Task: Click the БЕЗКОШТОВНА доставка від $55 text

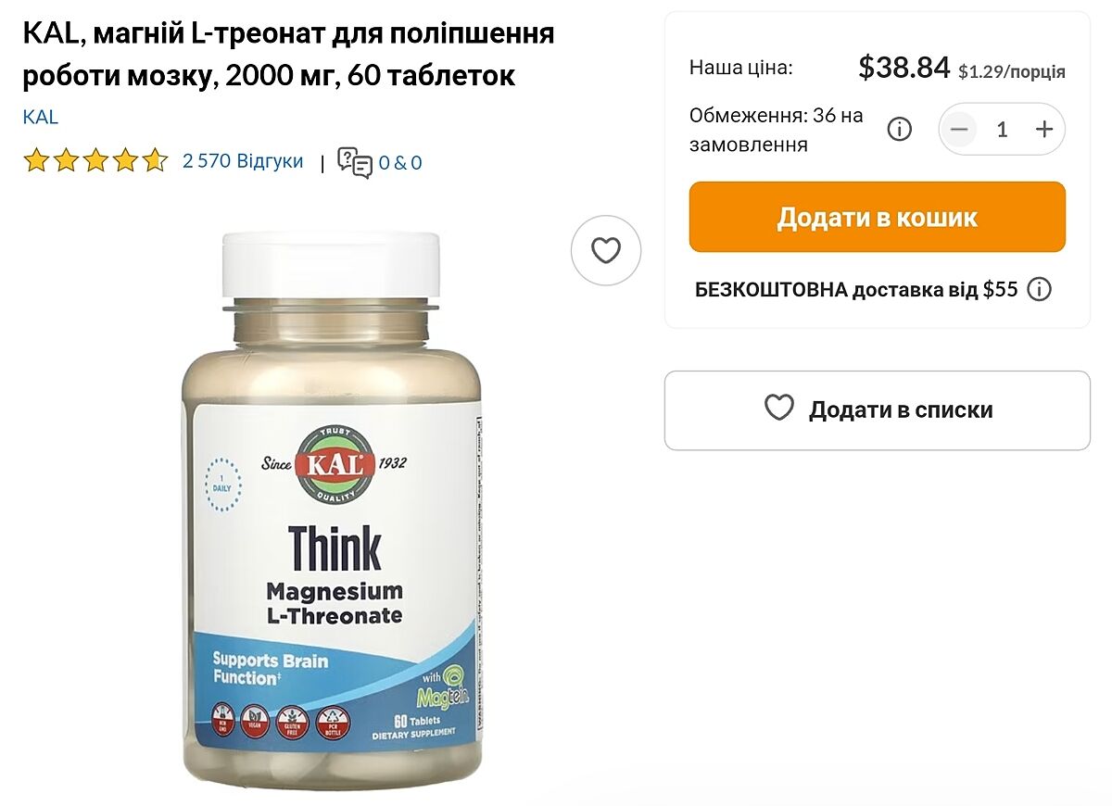Action: [856, 290]
